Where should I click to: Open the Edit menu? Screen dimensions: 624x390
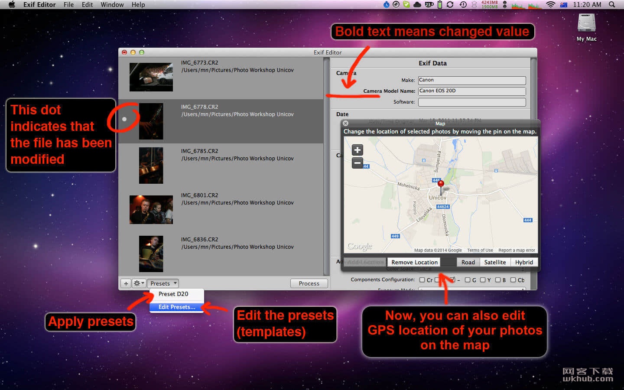tap(87, 4)
